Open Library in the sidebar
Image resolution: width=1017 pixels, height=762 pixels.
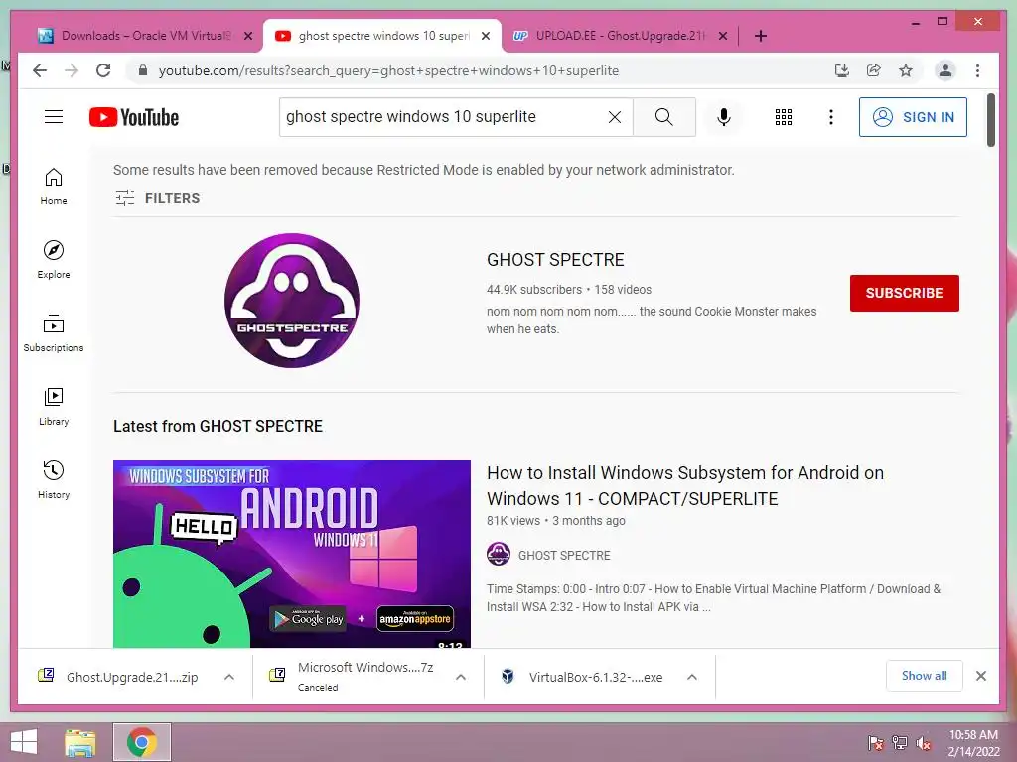tap(54, 406)
